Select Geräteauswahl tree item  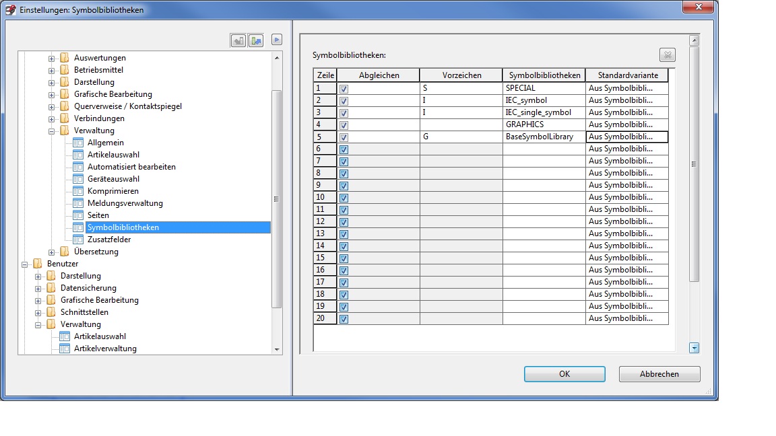[x=113, y=179]
